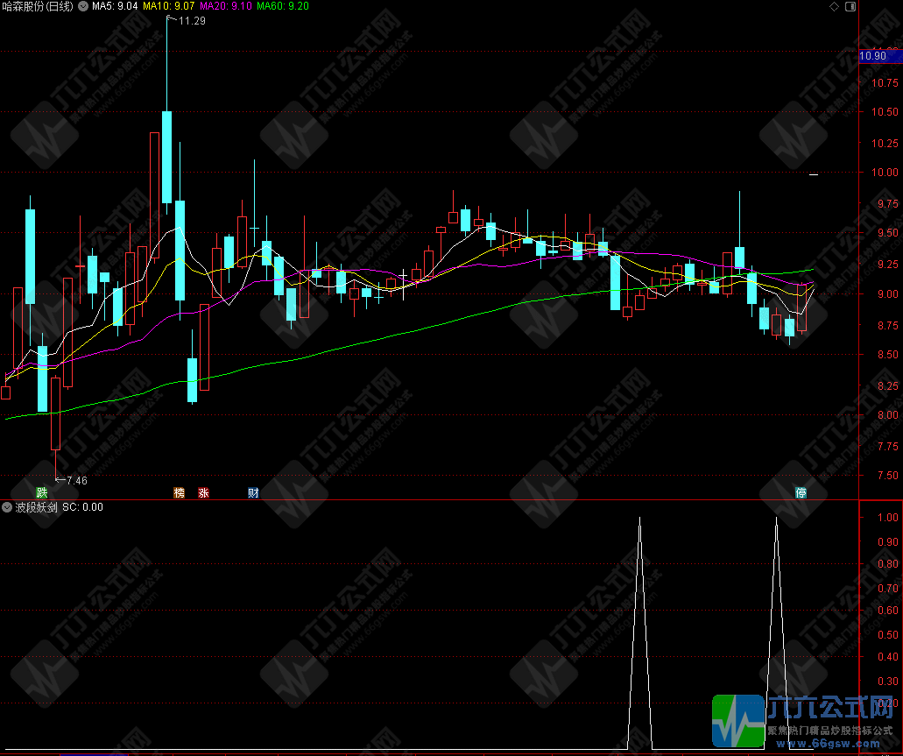Click the 11.29 high price label
The image size is (903, 756).
click(192, 21)
